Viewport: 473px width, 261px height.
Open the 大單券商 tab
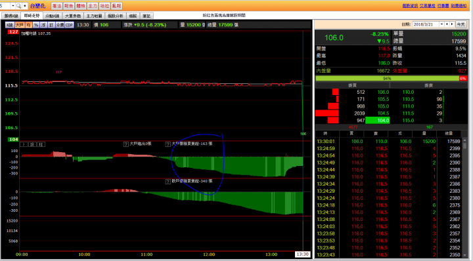point(73,16)
